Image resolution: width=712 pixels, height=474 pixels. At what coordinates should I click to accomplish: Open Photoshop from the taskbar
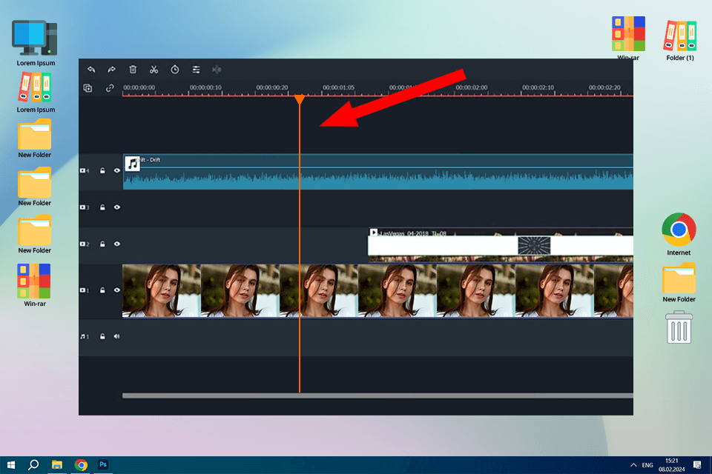pos(103,465)
